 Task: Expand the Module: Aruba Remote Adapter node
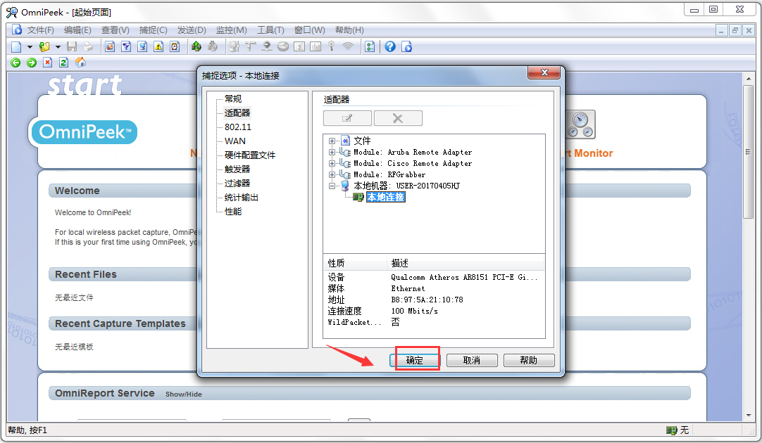(331, 152)
